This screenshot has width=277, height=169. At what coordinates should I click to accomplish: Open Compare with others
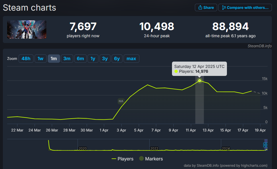pos(245,8)
